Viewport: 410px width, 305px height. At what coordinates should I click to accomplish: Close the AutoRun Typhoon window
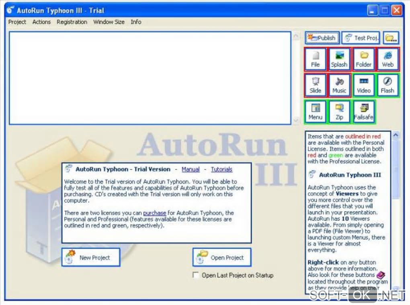396,10
